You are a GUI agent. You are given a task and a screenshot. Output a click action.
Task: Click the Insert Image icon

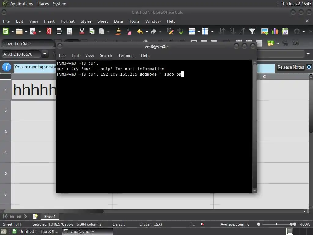tap(265, 32)
